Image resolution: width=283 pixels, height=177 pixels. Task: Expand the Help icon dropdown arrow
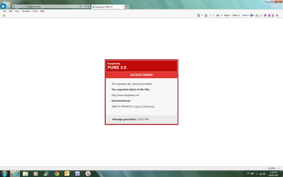click(x=254, y=15)
